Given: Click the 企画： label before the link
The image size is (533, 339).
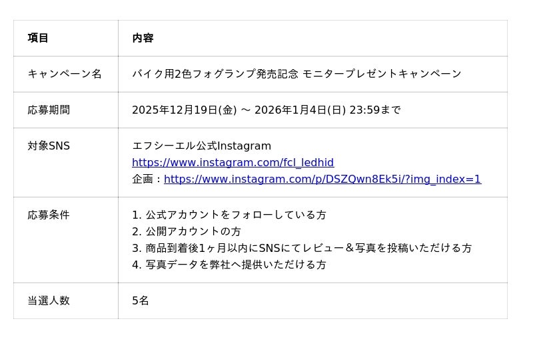Looking at the screenshot, I should click(147, 179).
